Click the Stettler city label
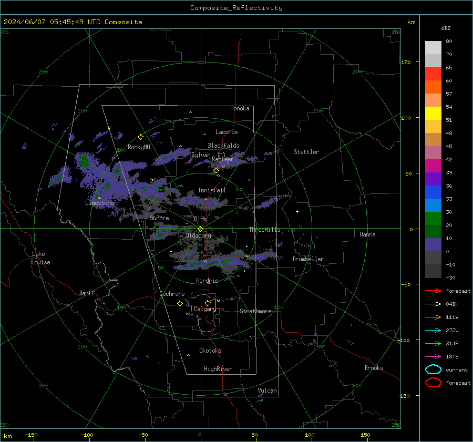Screen dimensions: 473x442 pyautogui.click(x=306, y=152)
